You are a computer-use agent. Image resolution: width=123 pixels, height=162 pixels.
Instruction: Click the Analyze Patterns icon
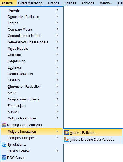[67, 132]
